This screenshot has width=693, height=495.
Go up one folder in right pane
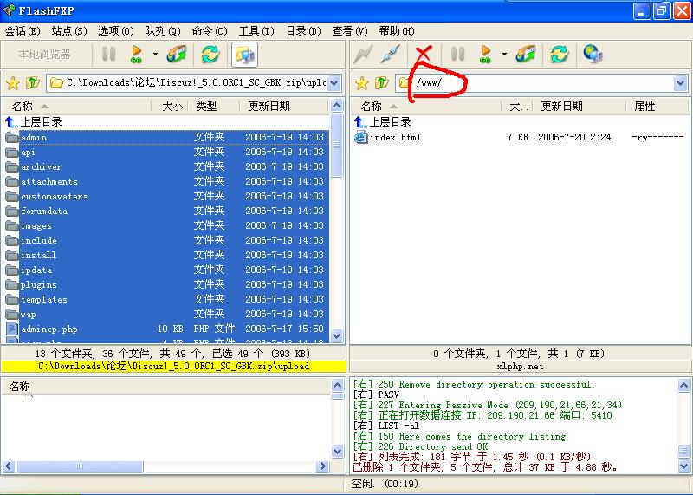[x=381, y=82]
